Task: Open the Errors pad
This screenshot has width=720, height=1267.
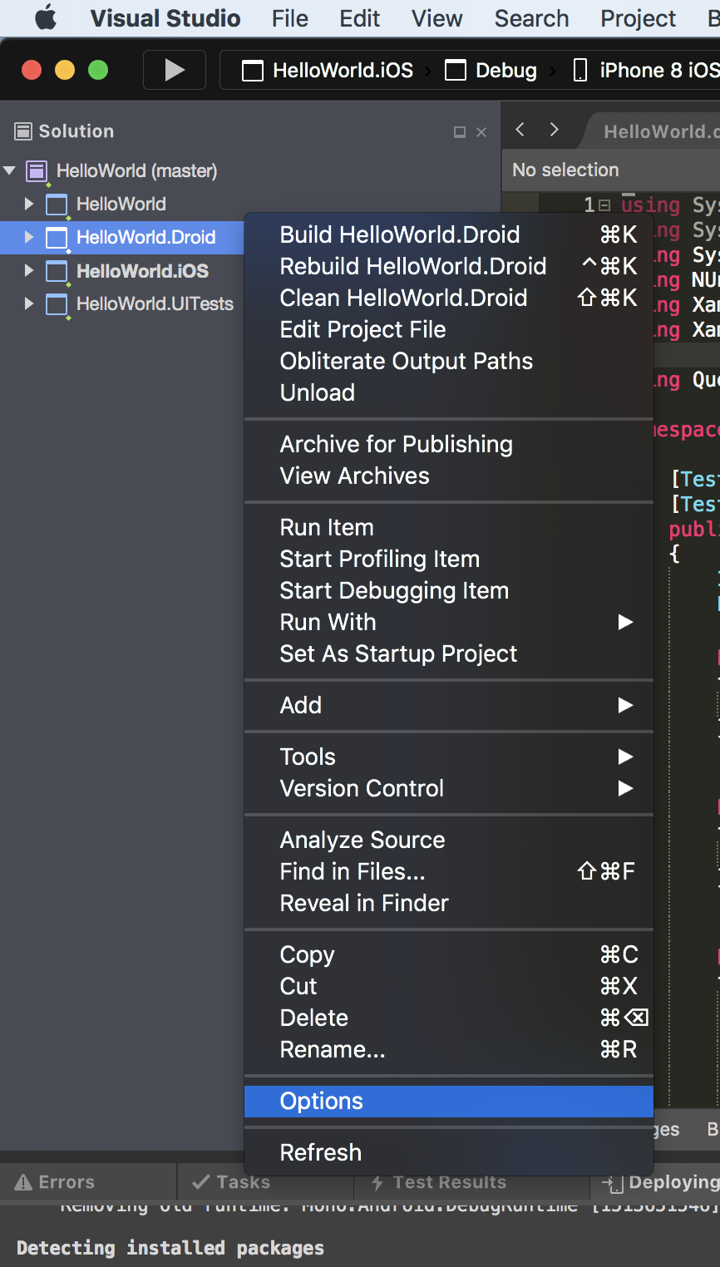Action: click(x=57, y=1182)
